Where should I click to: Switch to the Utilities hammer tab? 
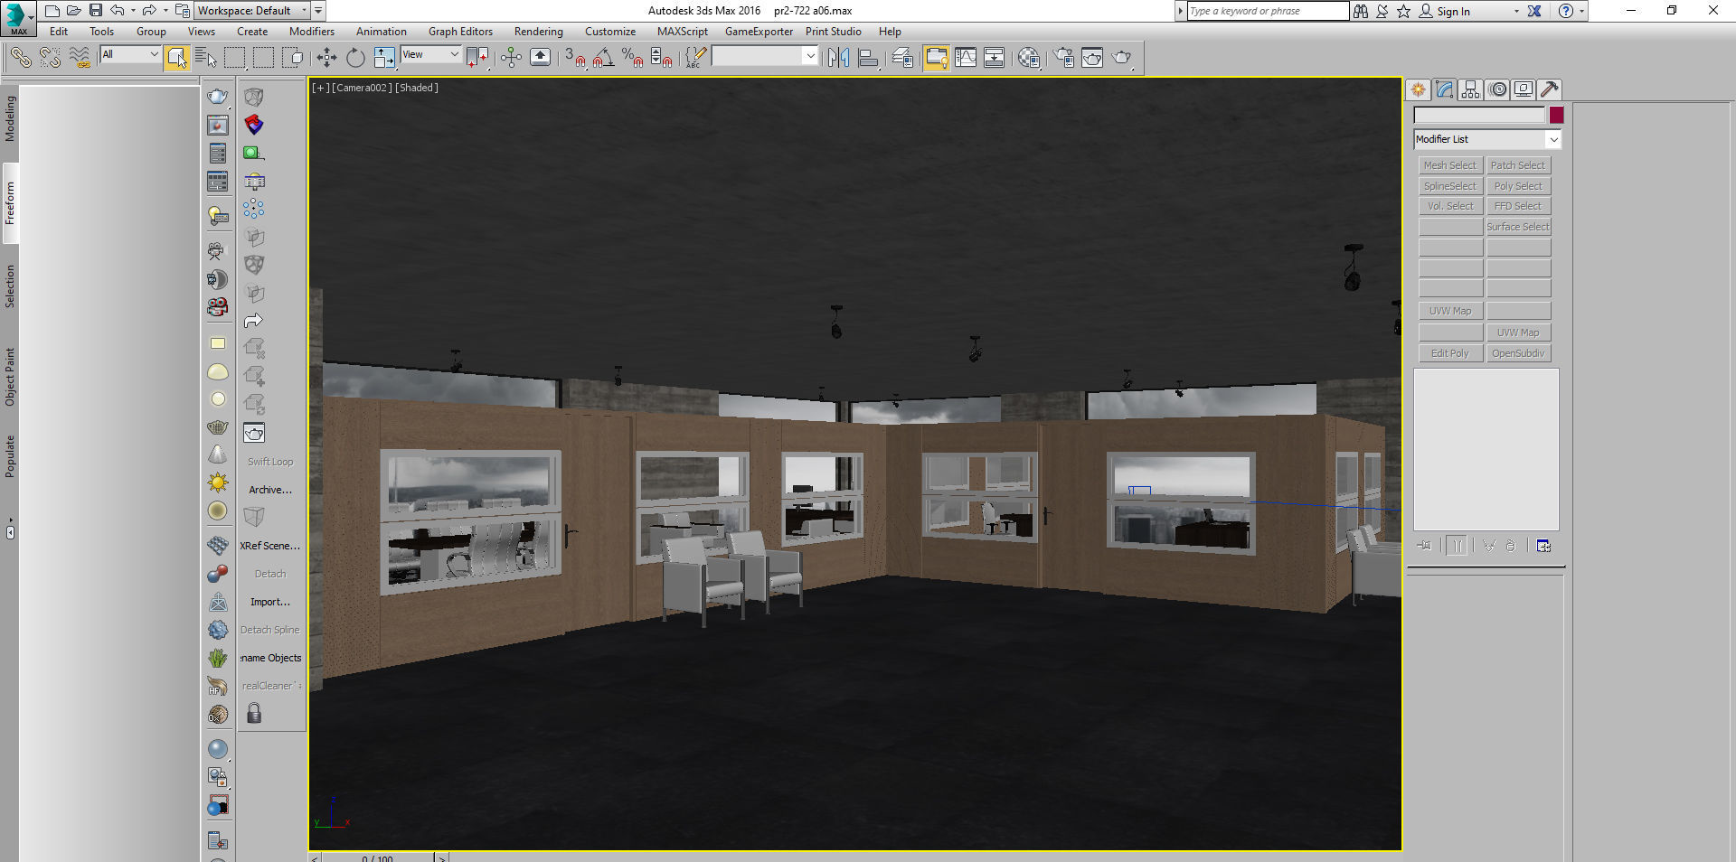[x=1549, y=89]
